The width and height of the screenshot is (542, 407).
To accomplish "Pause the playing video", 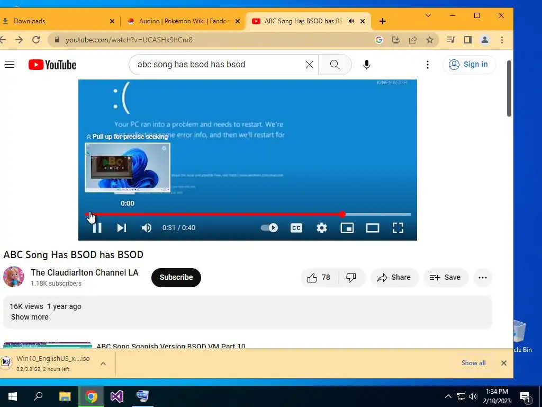I will pos(97,228).
